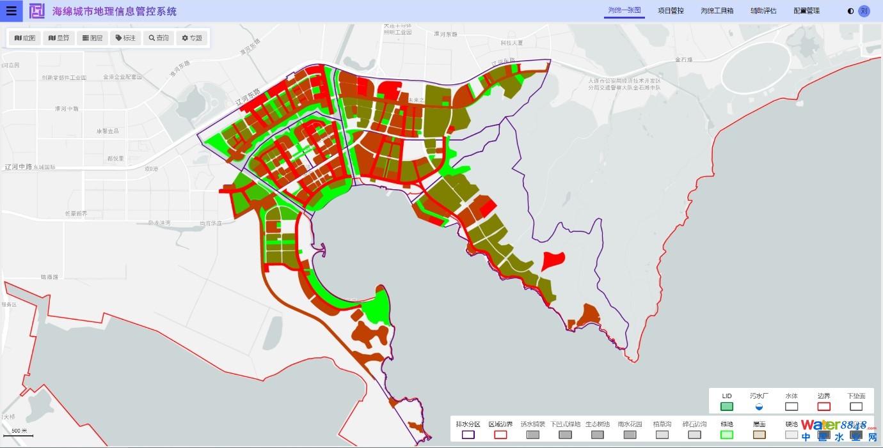Open the 底图 basemap tool
This screenshot has width=883, height=448.
[25, 38]
